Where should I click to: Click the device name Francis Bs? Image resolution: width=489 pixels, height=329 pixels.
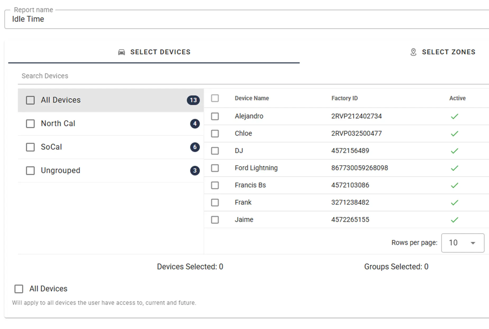pos(250,185)
